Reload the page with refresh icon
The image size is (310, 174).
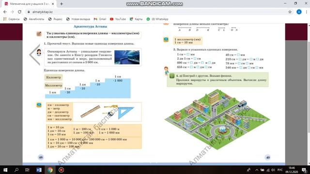[19, 12]
